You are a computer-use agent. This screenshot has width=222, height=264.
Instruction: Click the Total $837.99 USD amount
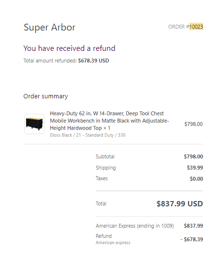coord(179,204)
